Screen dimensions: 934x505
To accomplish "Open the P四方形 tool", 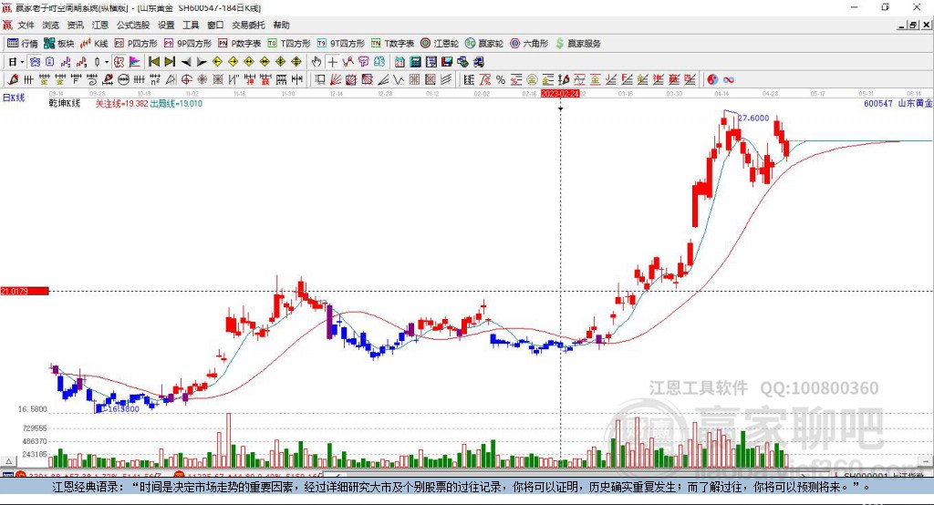I will tap(136, 44).
